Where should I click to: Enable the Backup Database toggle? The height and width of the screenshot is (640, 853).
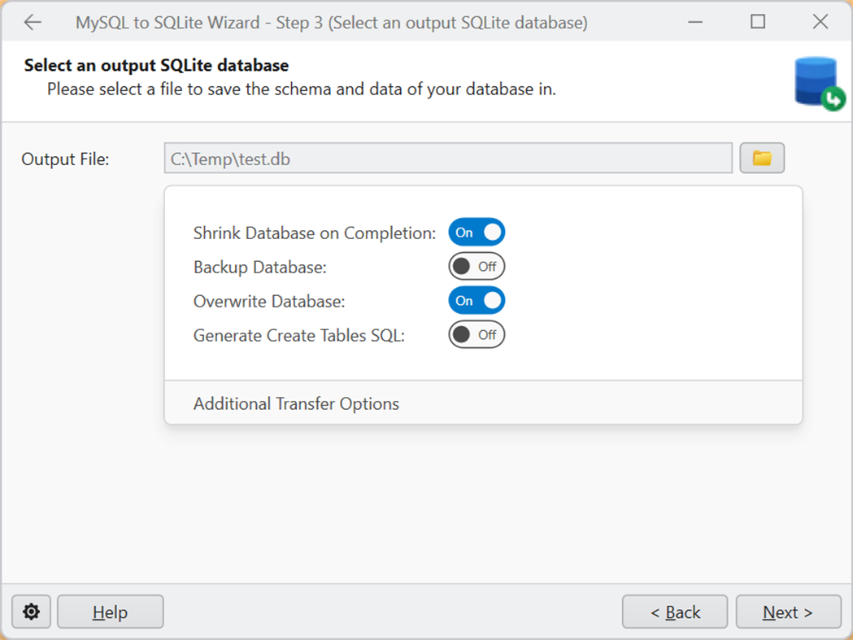[x=477, y=267]
